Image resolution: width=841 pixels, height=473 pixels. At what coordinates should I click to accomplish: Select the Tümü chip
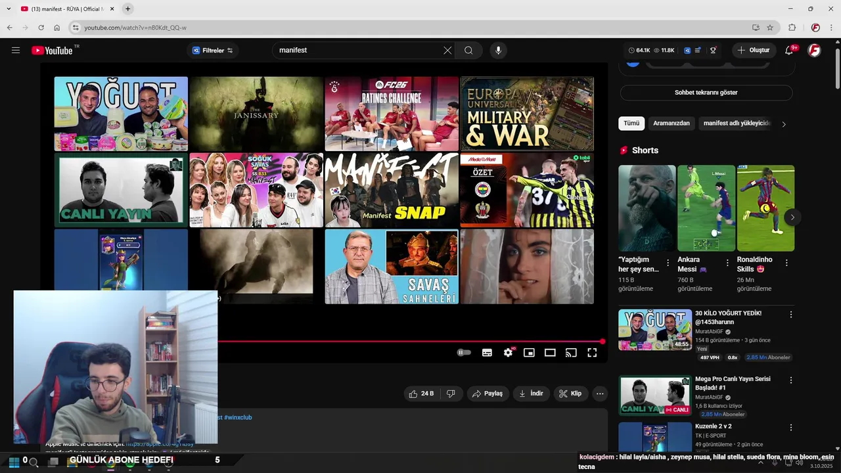click(x=631, y=124)
